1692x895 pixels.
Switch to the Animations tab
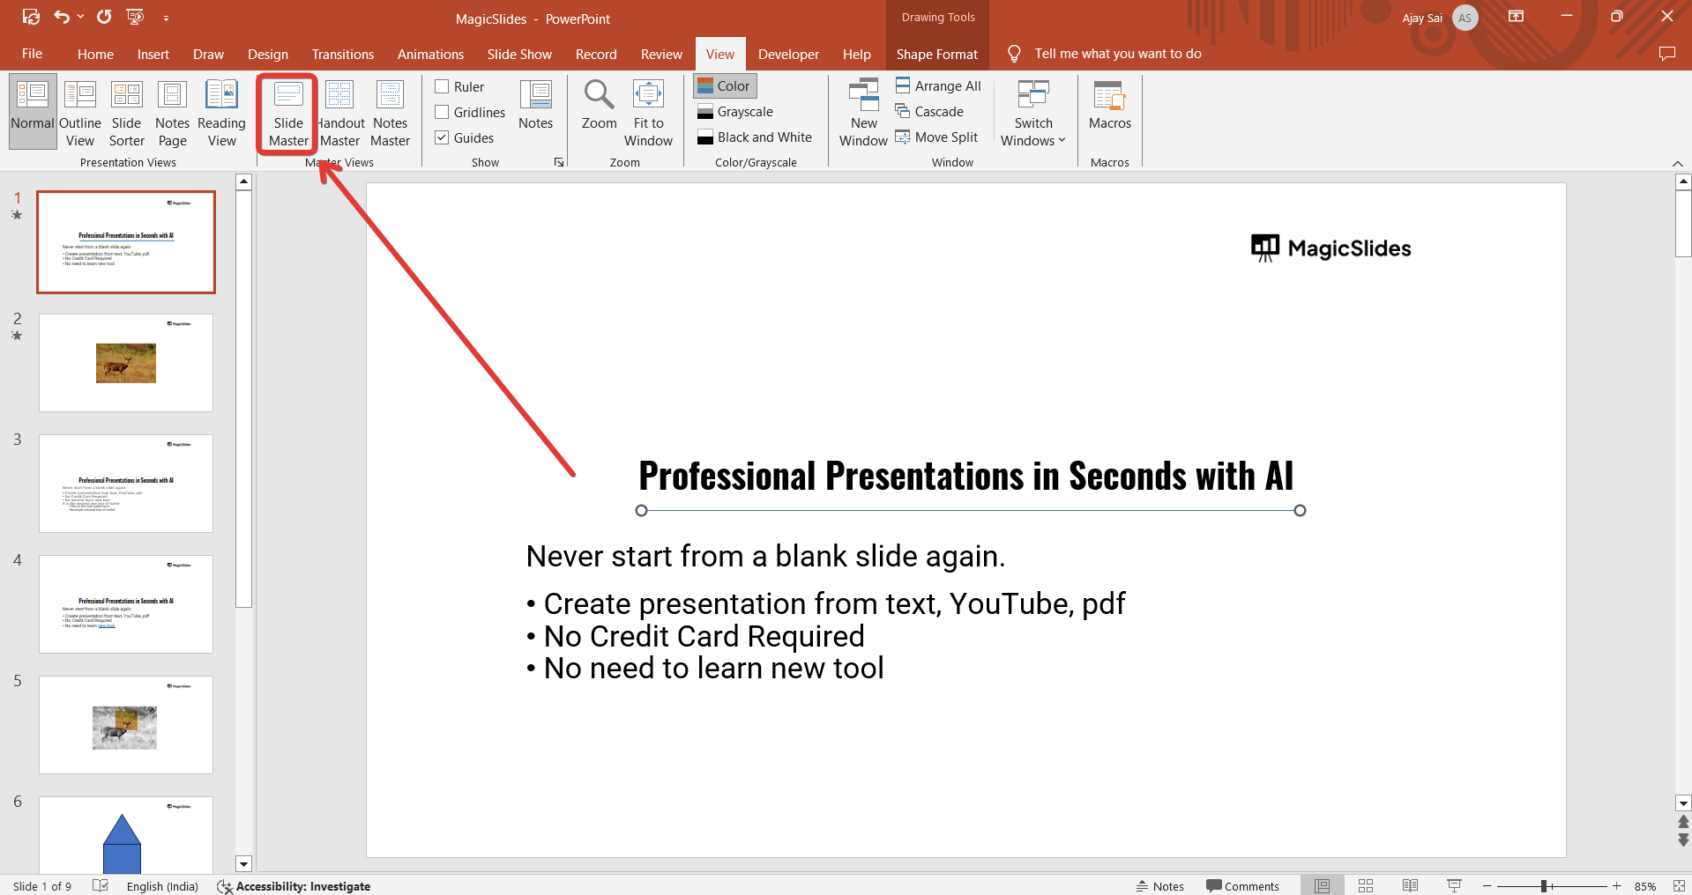(430, 55)
